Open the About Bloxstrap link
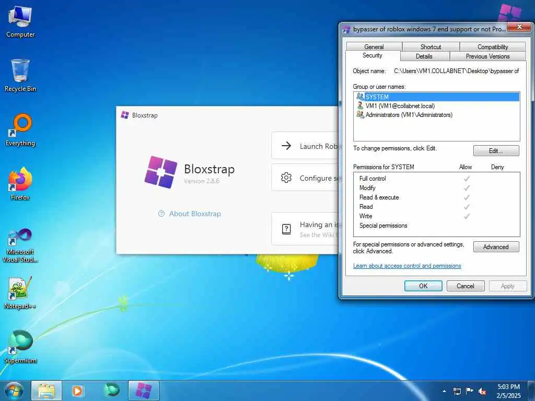Viewport: 535px width, 401px height. tap(195, 214)
